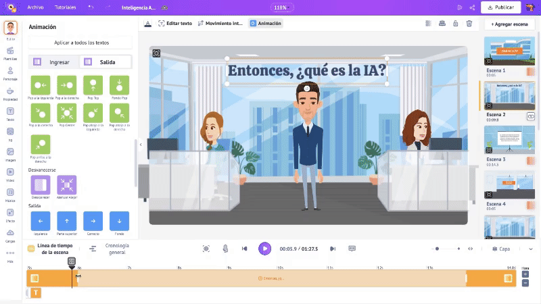Switch to Cronología general timeline view
The width and height of the screenshot is (541, 304).
click(x=110, y=249)
